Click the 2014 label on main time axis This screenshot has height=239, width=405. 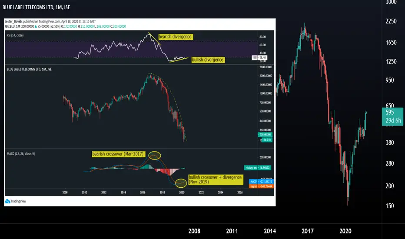[270, 231]
